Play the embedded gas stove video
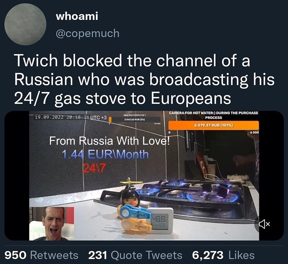 pos(144,175)
